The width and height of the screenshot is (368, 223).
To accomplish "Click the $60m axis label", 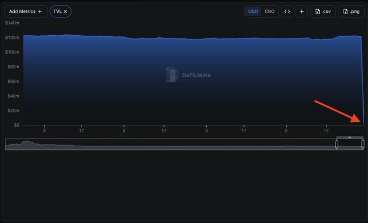I will tap(14, 81).
